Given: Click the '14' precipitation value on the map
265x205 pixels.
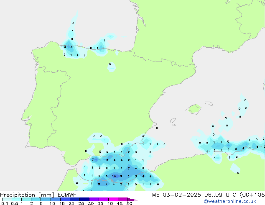Looking at the screenshot, I should (x=114, y=176).
